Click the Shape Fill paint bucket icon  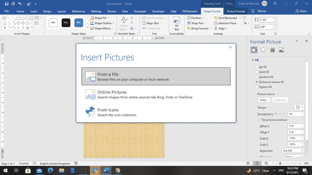coord(92,18)
